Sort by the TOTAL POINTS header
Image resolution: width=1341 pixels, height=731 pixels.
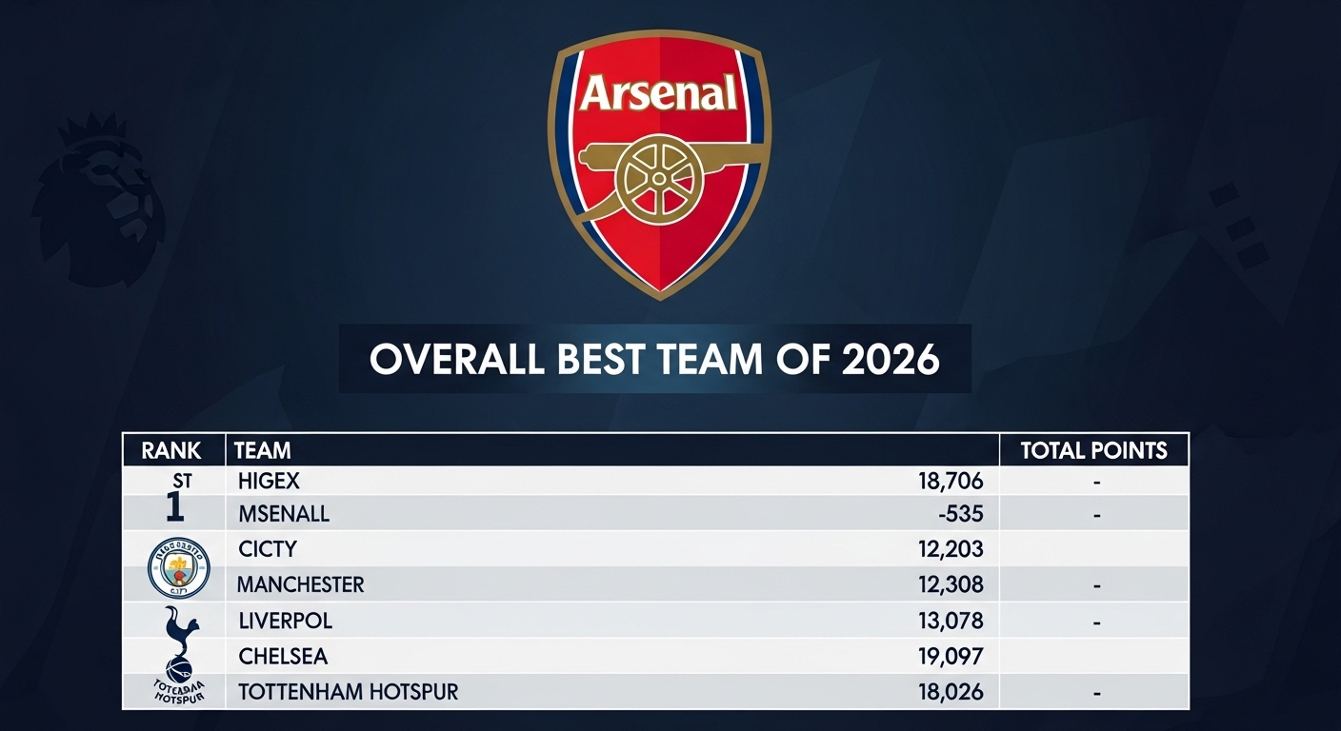click(x=1093, y=450)
